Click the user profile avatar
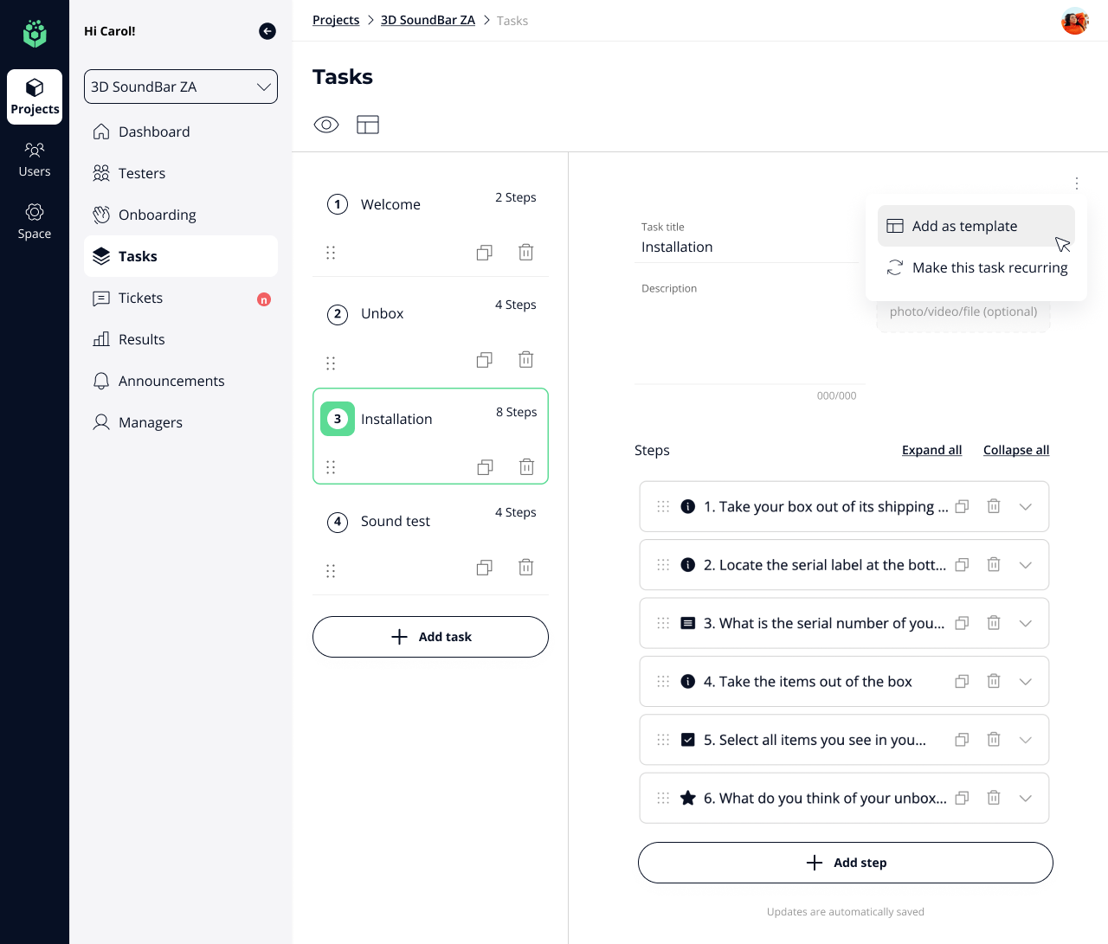 [1074, 21]
